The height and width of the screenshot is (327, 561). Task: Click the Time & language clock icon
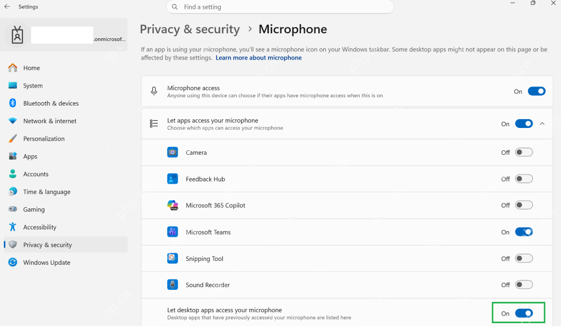coord(13,191)
